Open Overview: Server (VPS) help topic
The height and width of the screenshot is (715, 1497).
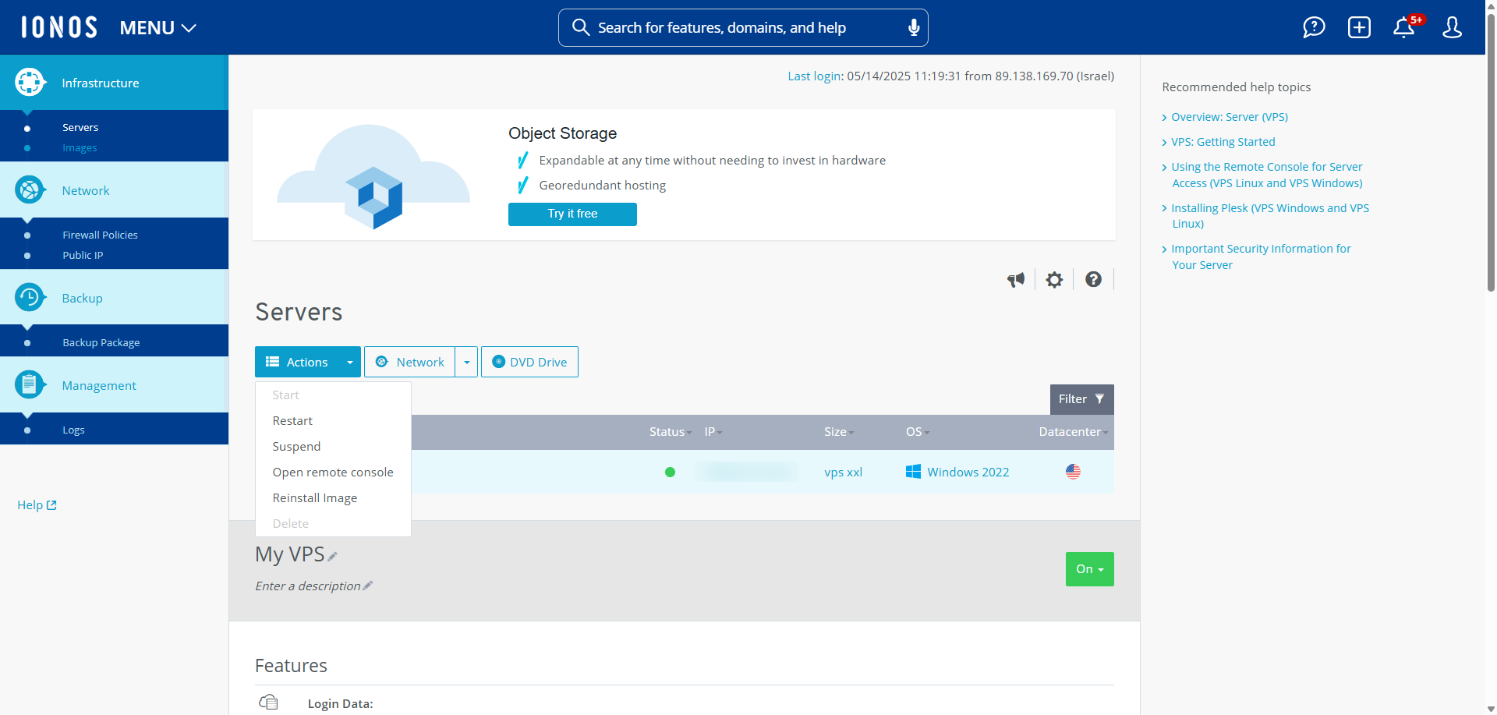[1229, 117]
